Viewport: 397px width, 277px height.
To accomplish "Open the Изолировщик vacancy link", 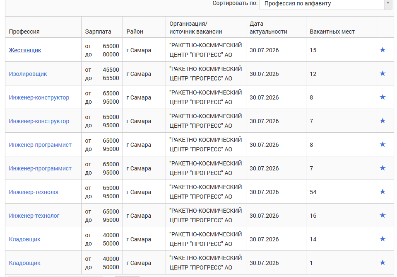I will point(28,74).
